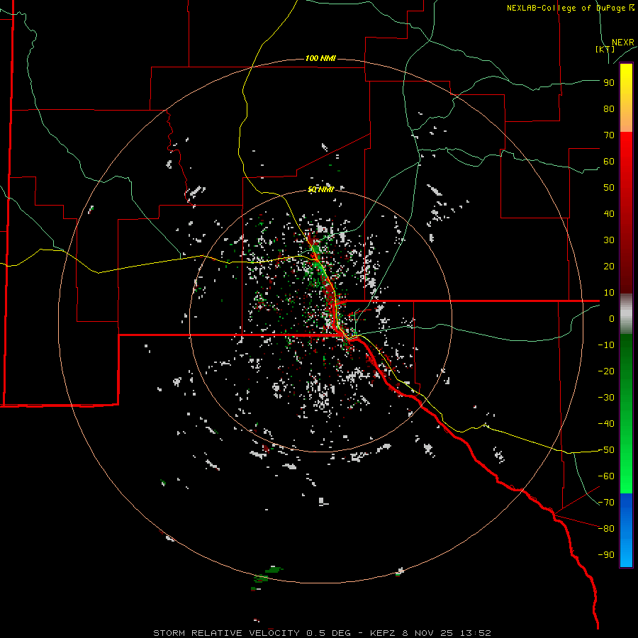Select the 10 value on the velocity scale
The image size is (638, 638).
click(609, 293)
